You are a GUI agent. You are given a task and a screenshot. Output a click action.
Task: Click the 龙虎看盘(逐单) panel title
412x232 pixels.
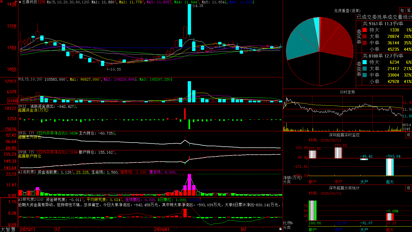coord(347,11)
